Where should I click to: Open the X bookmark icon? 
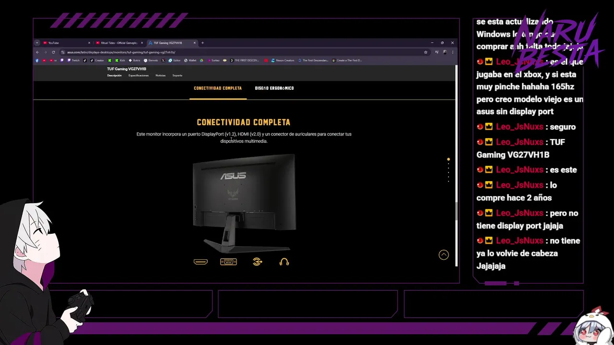click(x=163, y=60)
